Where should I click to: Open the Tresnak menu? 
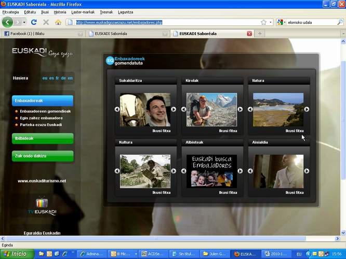point(107,12)
